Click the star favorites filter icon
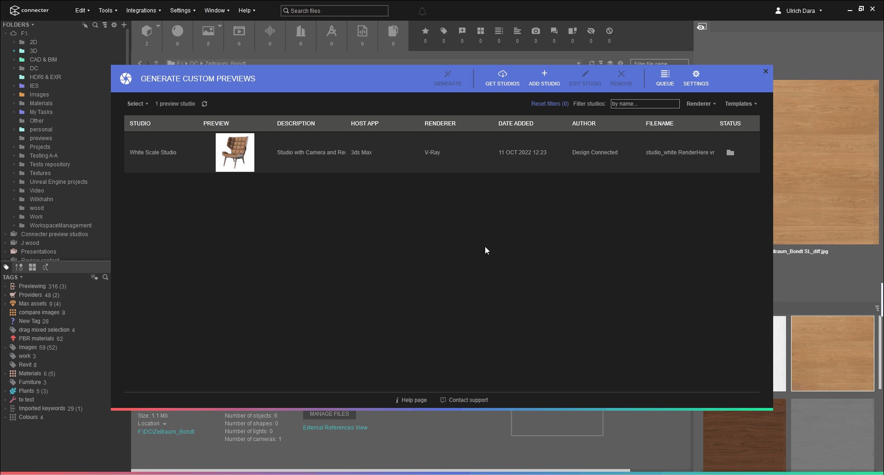This screenshot has height=475, width=884. coord(425,31)
